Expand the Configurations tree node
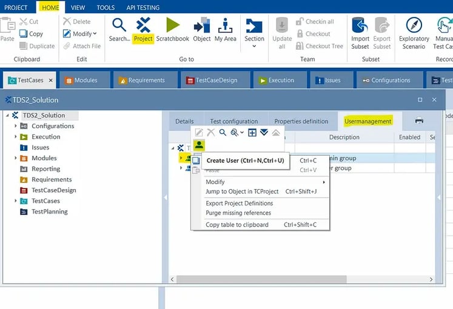The image size is (453, 309). pyautogui.click(x=16, y=126)
